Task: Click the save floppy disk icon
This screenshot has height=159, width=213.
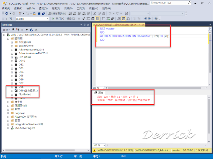Action: [x=39, y=14]
